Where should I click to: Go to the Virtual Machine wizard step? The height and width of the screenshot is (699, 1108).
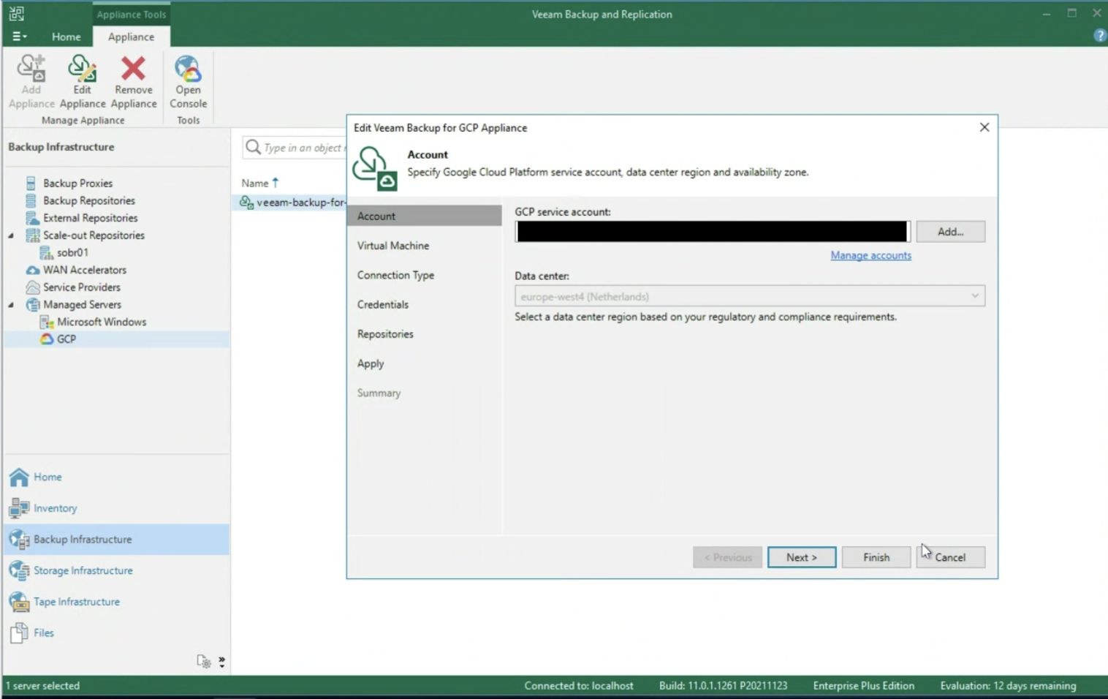[393, 246]
